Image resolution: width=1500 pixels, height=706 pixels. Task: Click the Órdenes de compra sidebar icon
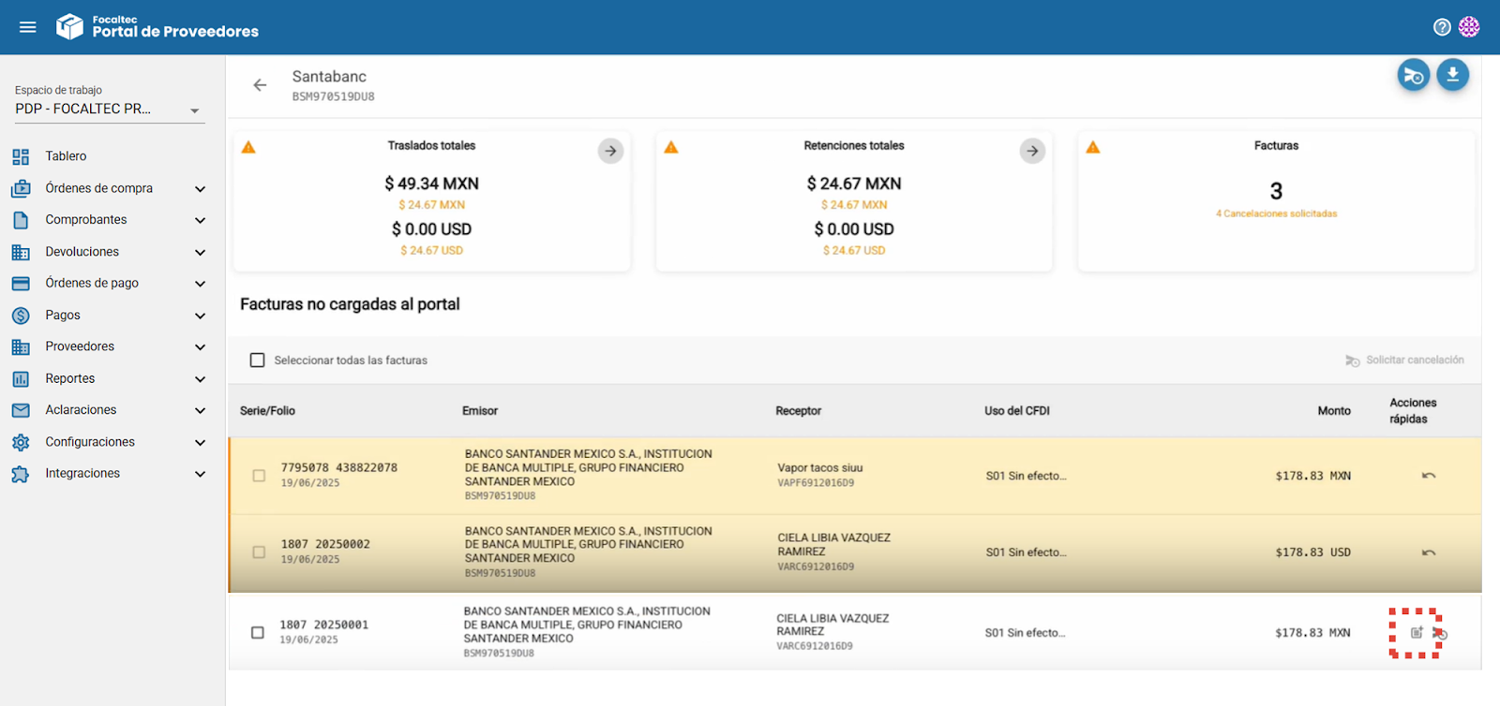[x=21, y=188]
